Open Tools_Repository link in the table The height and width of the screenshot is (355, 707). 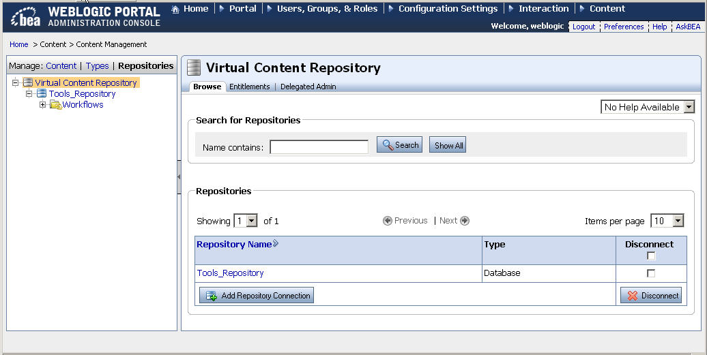pyautogui.click(x=230, y=273)
